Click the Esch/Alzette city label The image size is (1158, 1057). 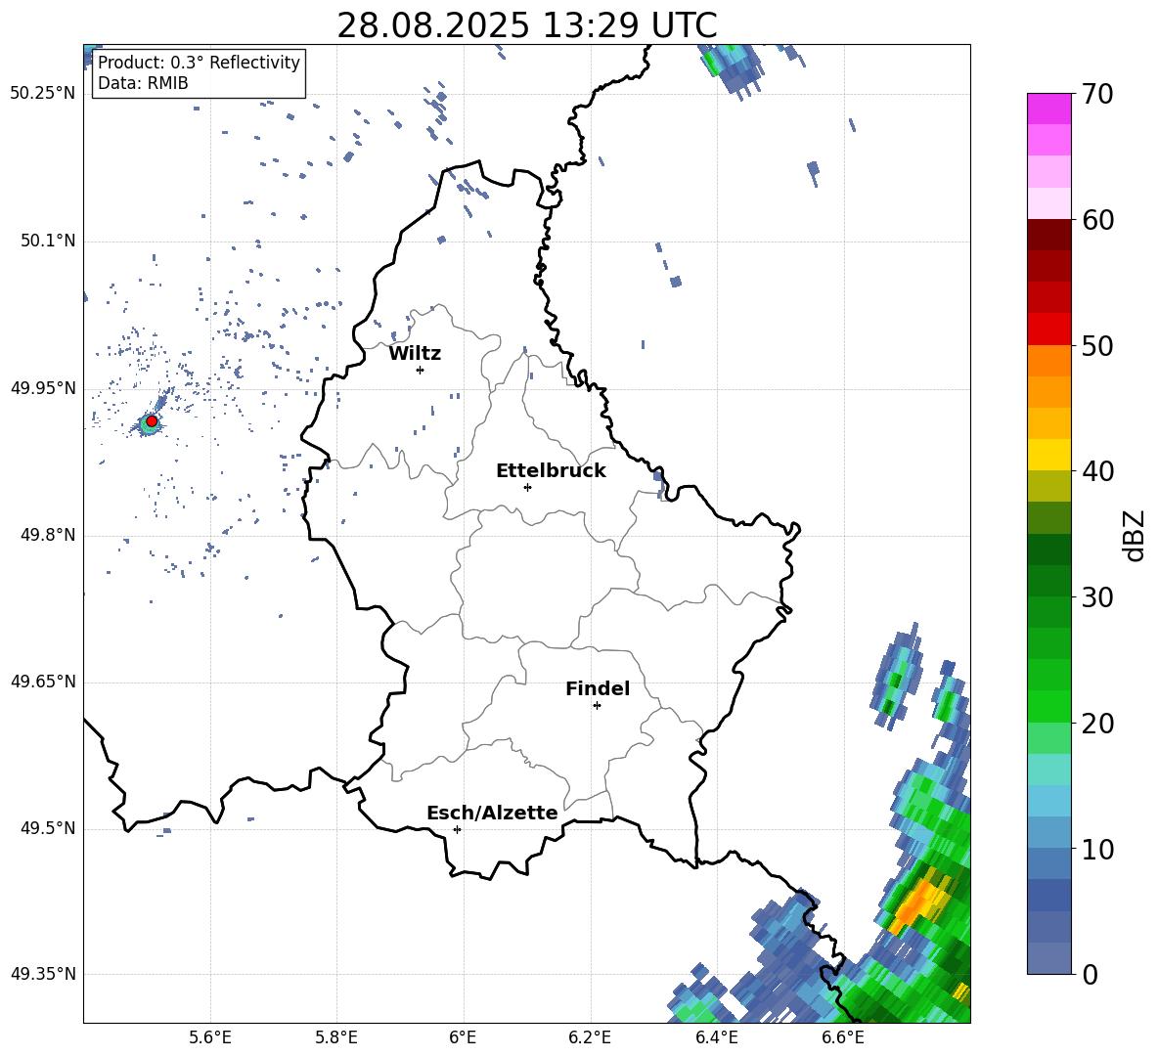[492, 814]
